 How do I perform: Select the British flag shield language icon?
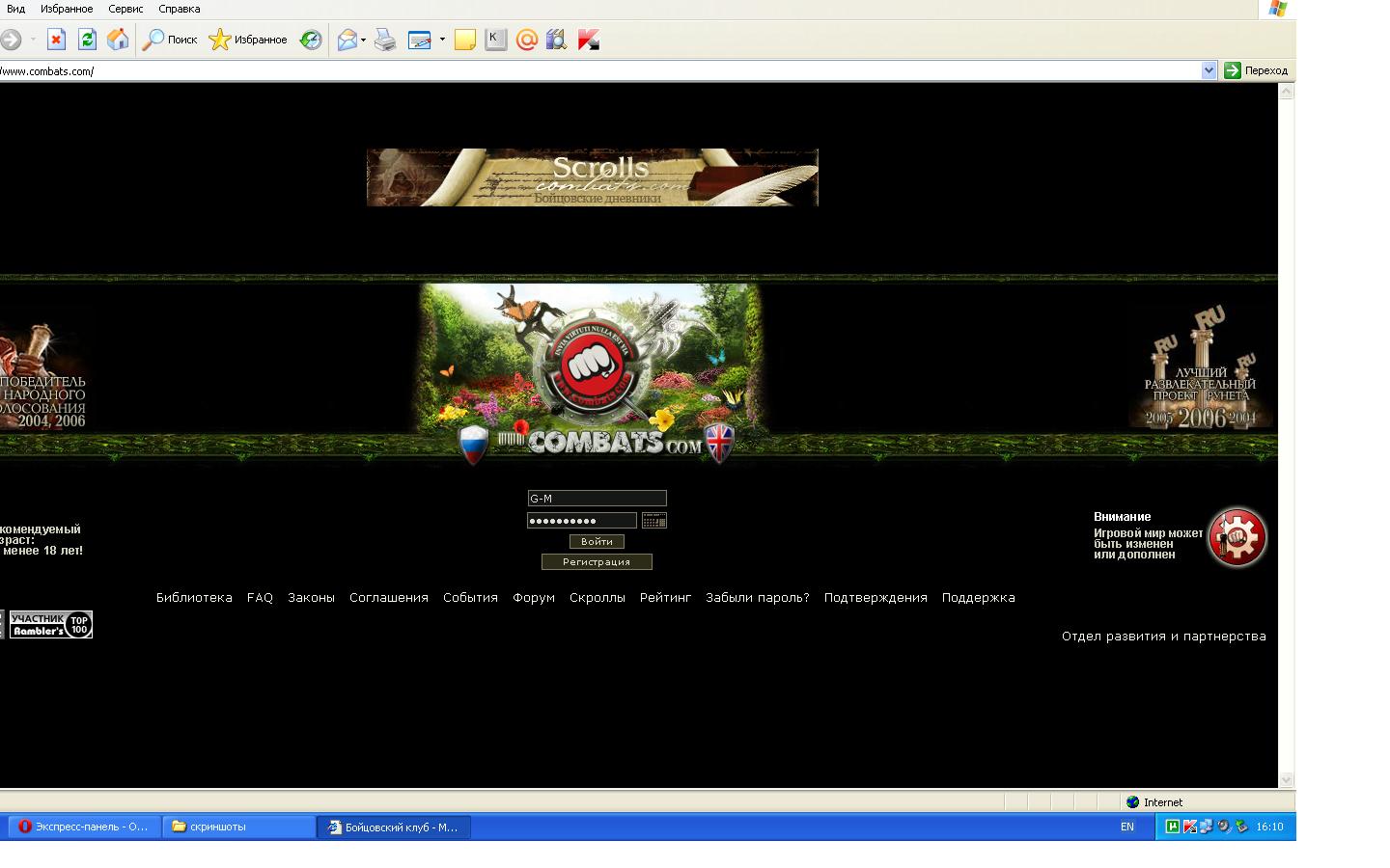(719, 444)
